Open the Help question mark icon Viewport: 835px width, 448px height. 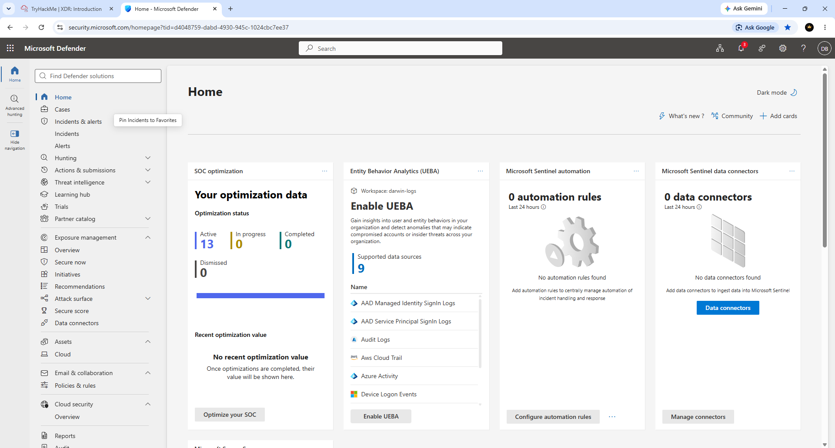(x=804, y=48)
